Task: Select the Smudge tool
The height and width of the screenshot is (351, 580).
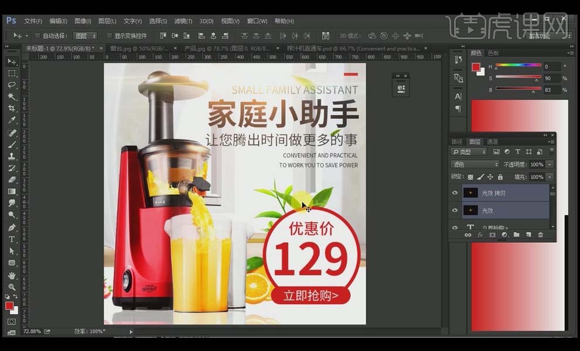Action: (12, 203)
